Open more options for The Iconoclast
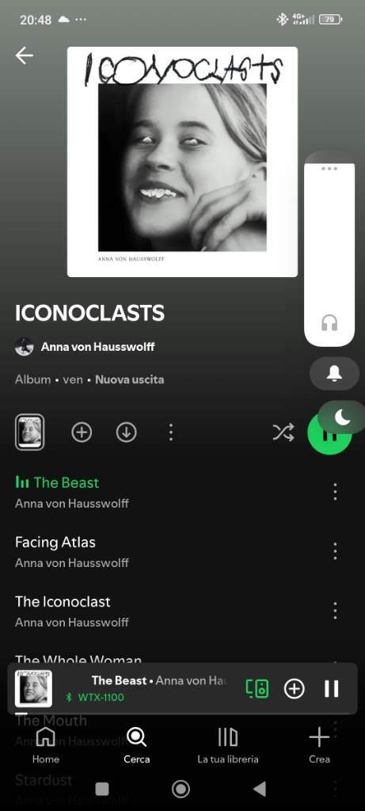 [335, 611]
